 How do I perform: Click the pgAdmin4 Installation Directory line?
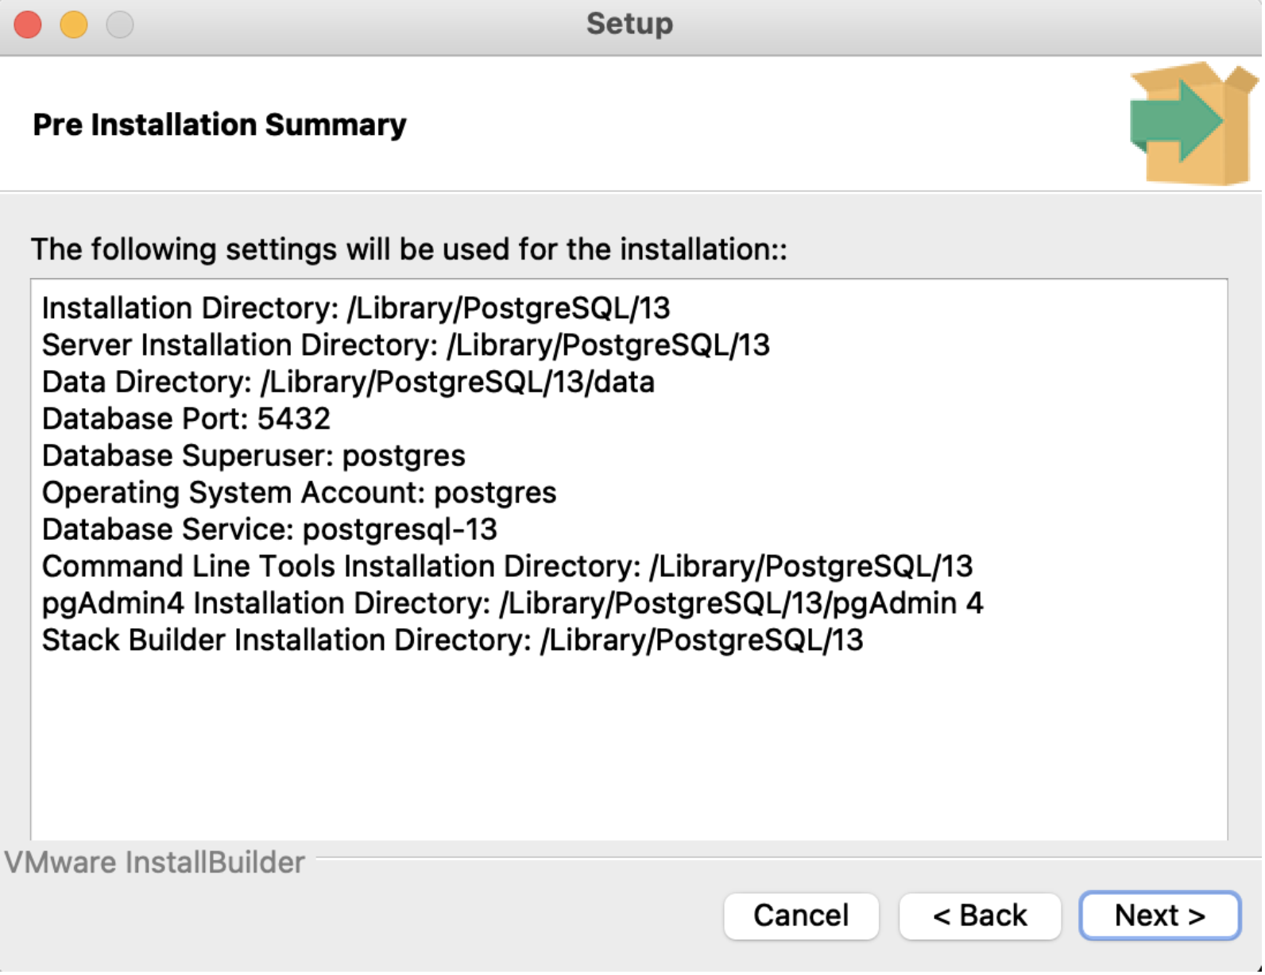click(513, 603)
